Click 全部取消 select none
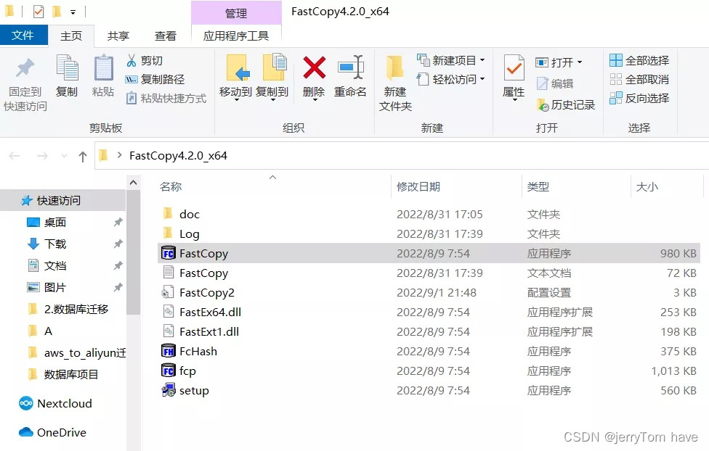 point(639,80)
